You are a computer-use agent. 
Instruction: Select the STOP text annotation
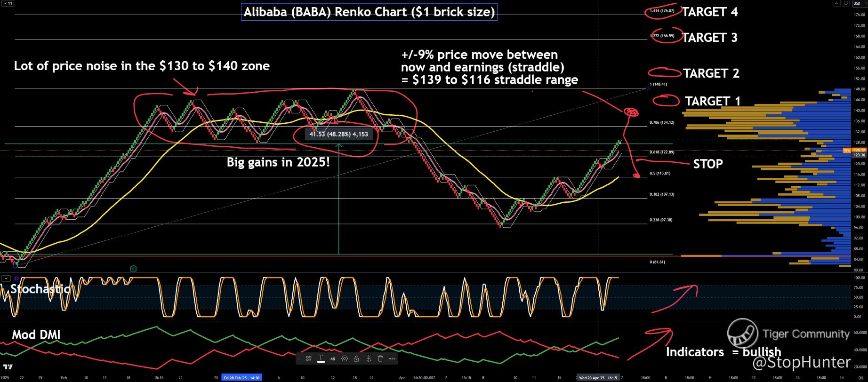(x=708, y=164)
